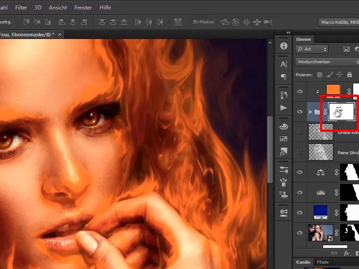Open the Styles fx panel icon
359x269 pixels.
point(283,152)
